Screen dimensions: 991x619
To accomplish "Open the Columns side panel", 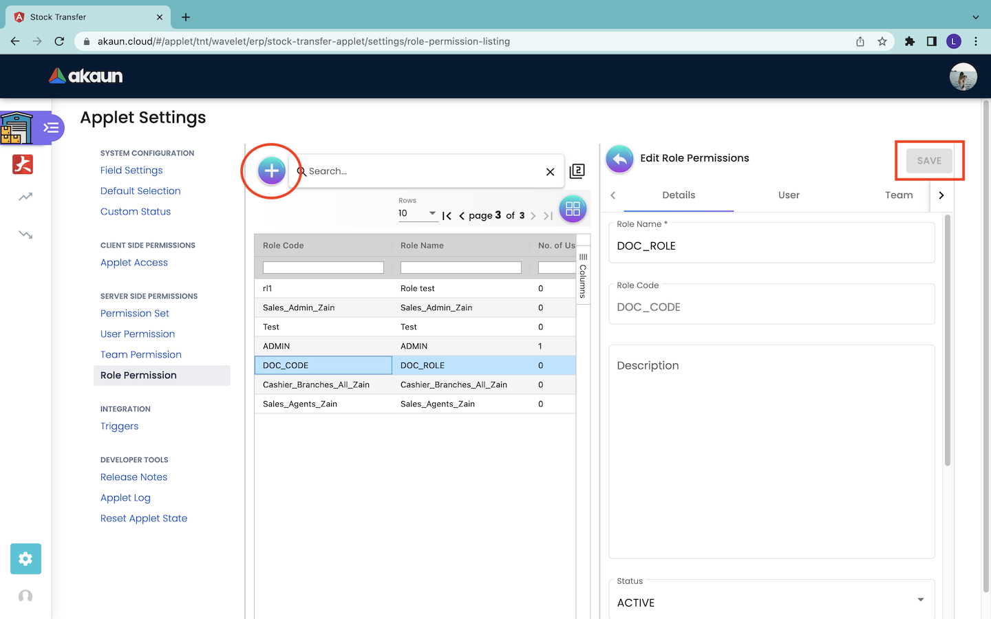I will [x=583, y=275].
